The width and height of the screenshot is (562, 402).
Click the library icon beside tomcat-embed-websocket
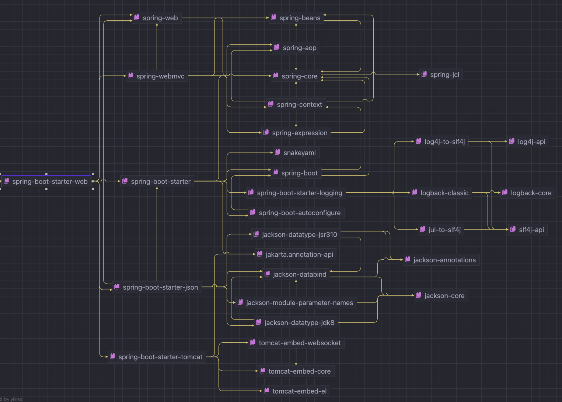coord(253,342)
